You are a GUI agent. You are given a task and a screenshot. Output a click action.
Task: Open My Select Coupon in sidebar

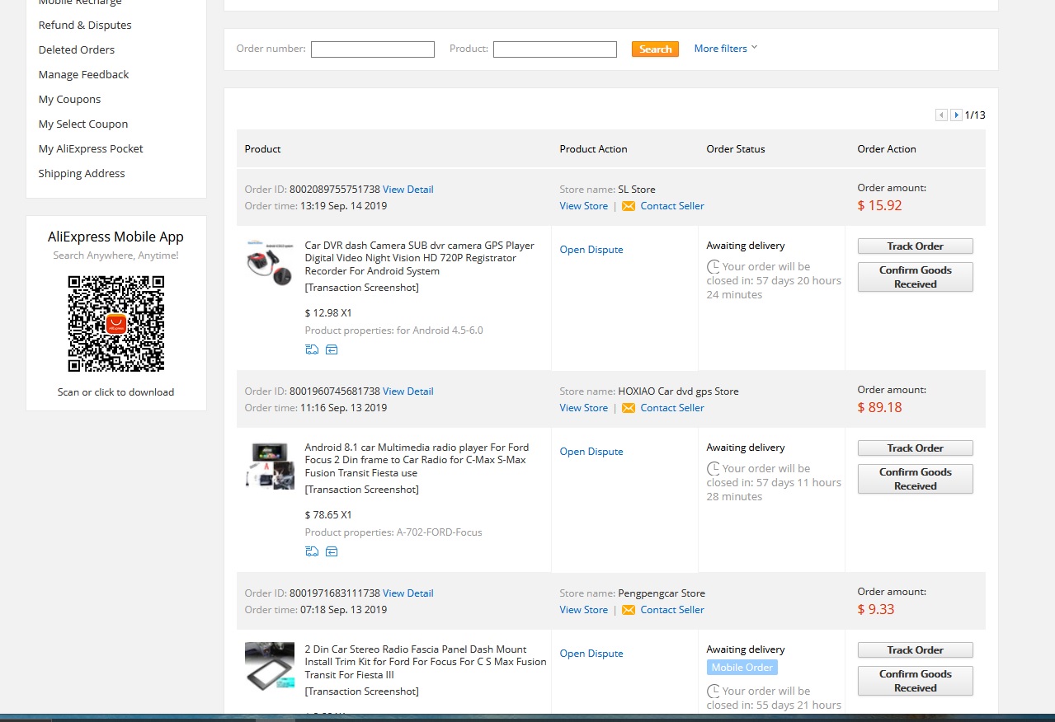83,124
